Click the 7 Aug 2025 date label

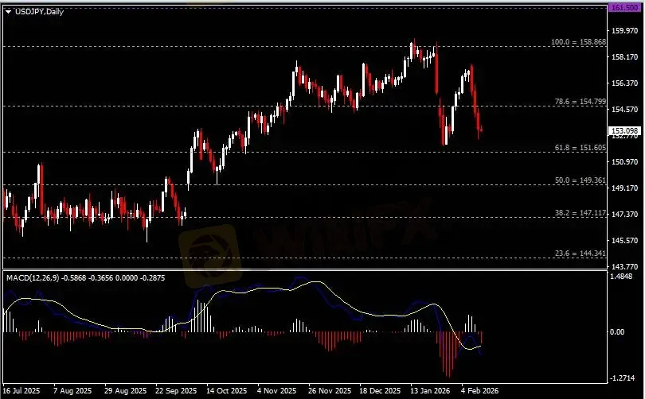tap(72, 390)
